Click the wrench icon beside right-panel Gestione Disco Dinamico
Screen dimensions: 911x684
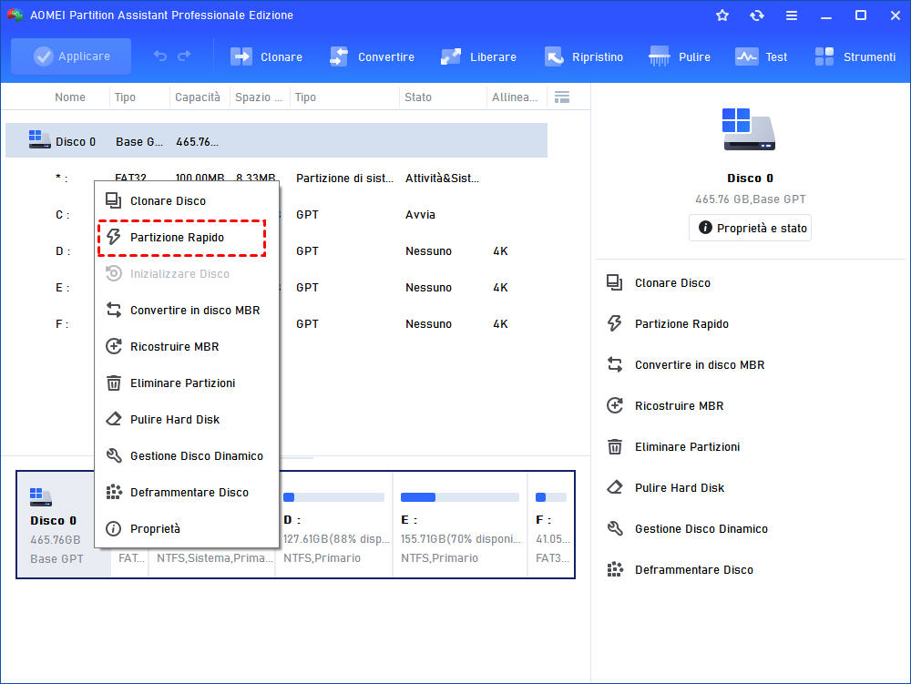(615, 528)
